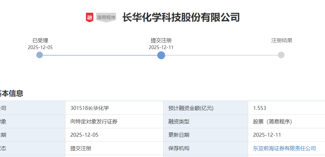Click the red 融 financing badge icon
The width and height of the screenshot is (325, 157).
pos(90,17)
